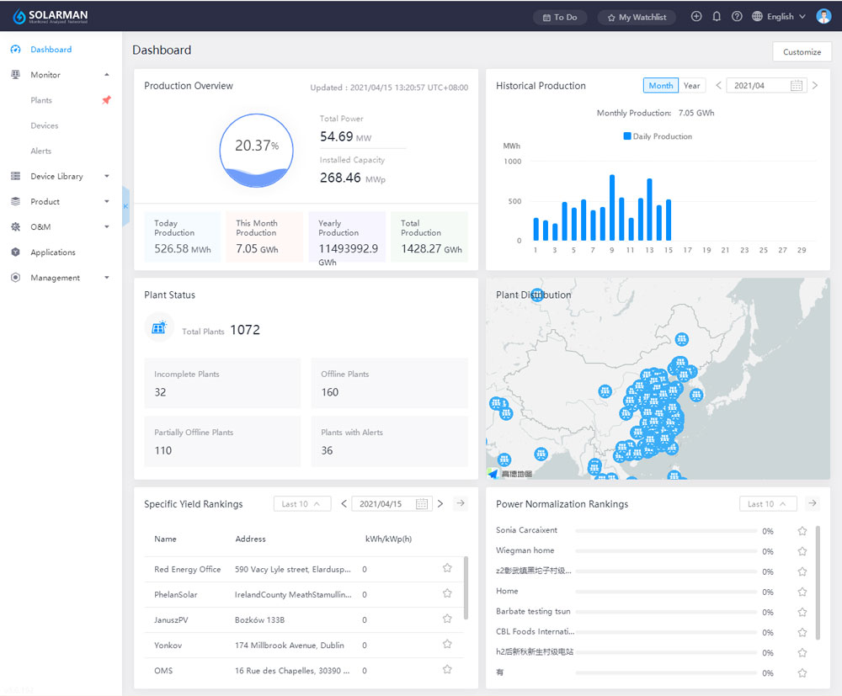Click the Customize button

pyautogui.click(x=802, y=51)
